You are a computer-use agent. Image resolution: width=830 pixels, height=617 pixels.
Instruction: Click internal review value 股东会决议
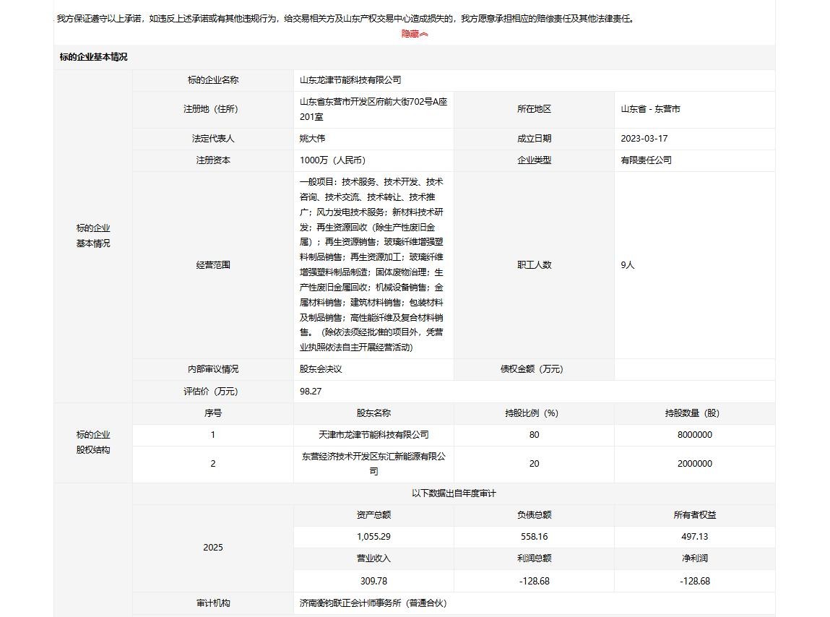321,369
